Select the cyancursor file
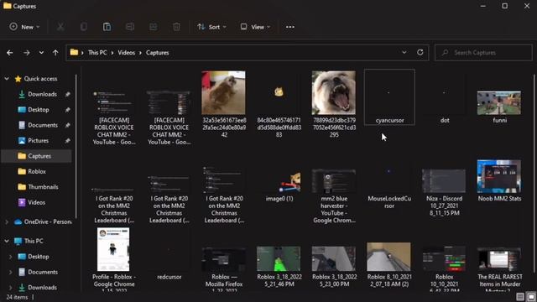Image resolution: width=537 pixels, height=302 pixels. [389, 97]
